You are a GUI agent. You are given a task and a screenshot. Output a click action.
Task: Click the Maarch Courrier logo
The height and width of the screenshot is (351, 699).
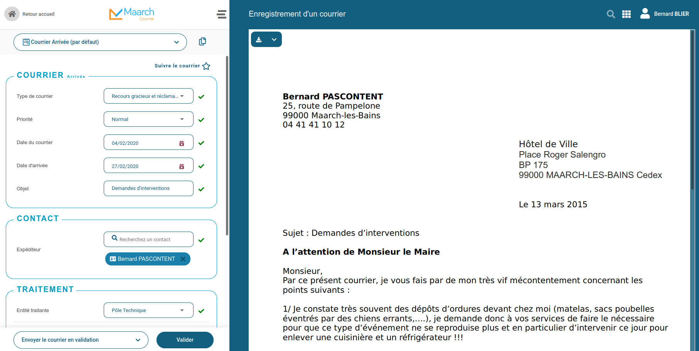[x=131, y=13]
